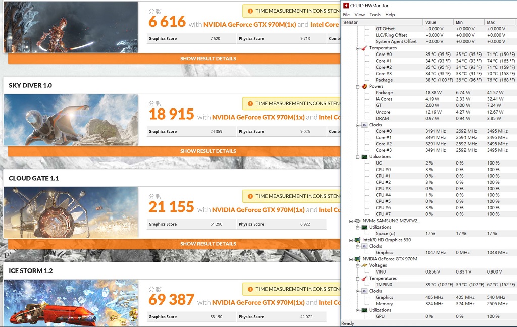This screenshot has width=517, height=327.
Task: Click the CPU Clocks icon above Core #0
Action: 365,125
